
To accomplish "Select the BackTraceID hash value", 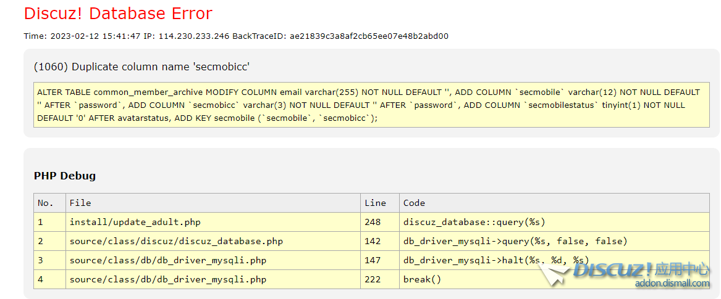I will [x=369, y=36].
